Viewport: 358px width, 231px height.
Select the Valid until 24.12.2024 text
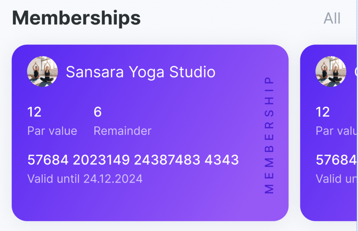click(85, 179)
